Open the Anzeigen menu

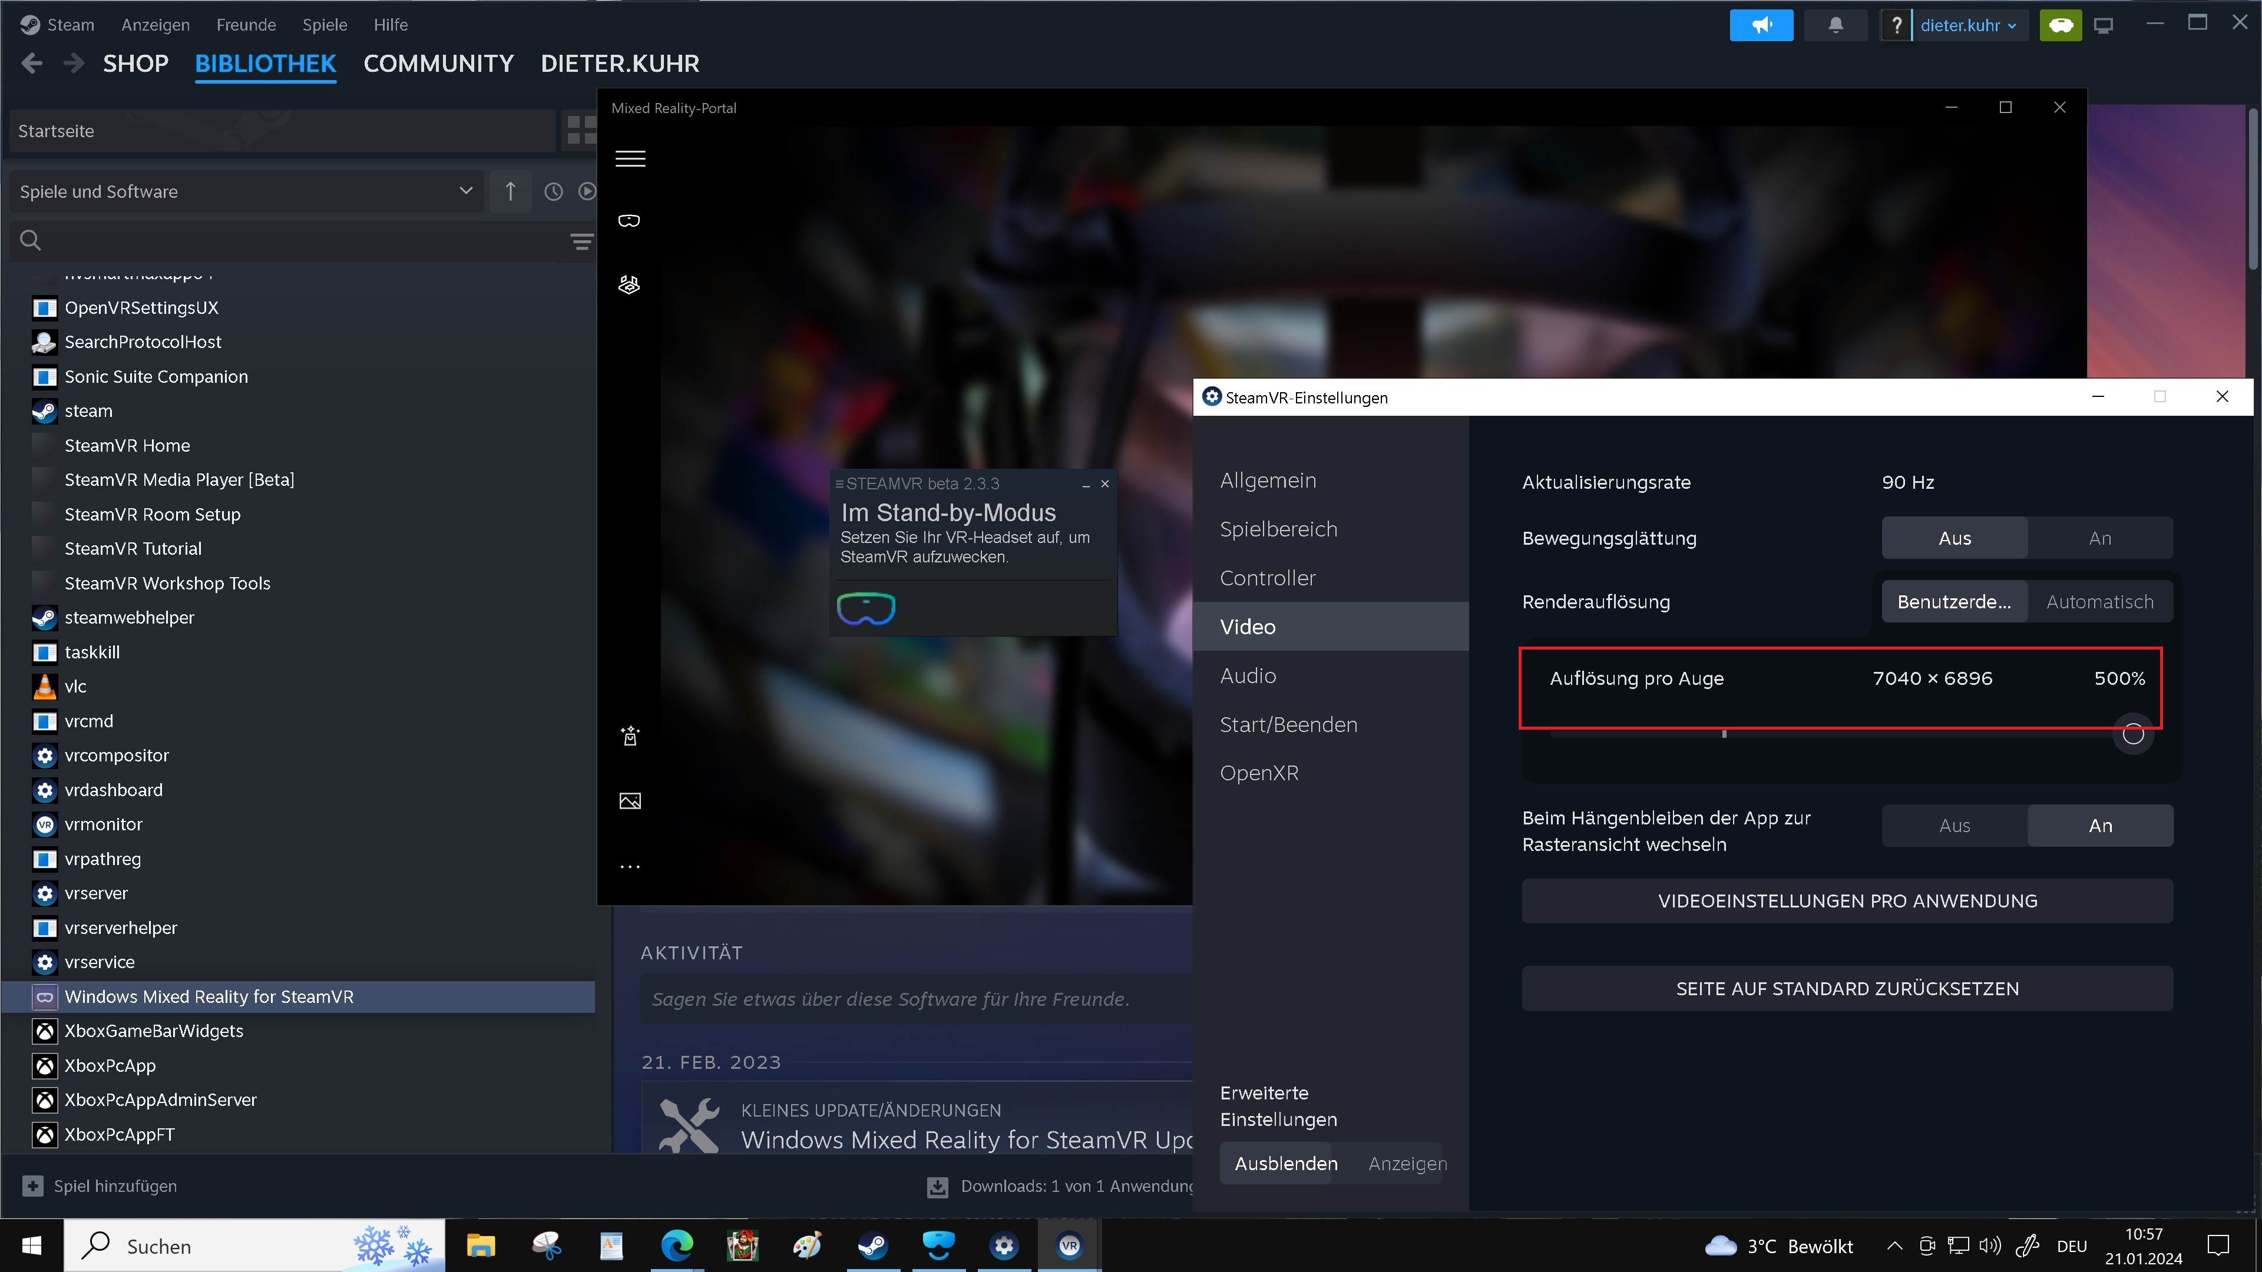[x=156, y=25]
